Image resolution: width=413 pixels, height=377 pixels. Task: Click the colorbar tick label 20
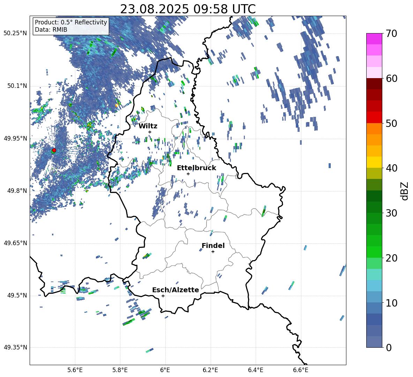391,258
